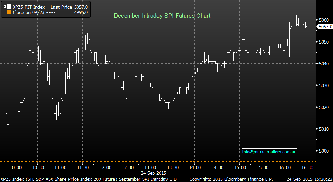Click the 24-Sep-2015 16:30:23 timestamp
The image size is (333, 182).
click(x=309, y=179)
